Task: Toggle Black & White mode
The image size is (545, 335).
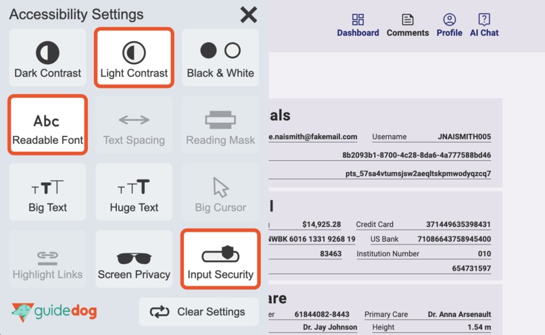Action: point(220,57)
